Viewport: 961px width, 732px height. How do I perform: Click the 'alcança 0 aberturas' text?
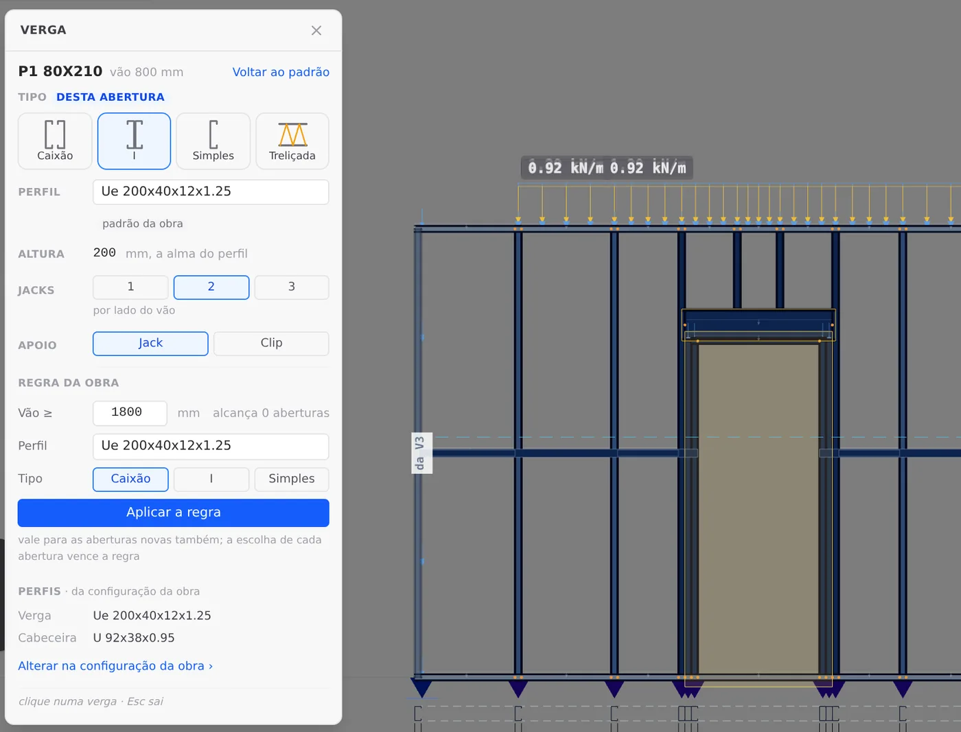[x=271, y=413]
